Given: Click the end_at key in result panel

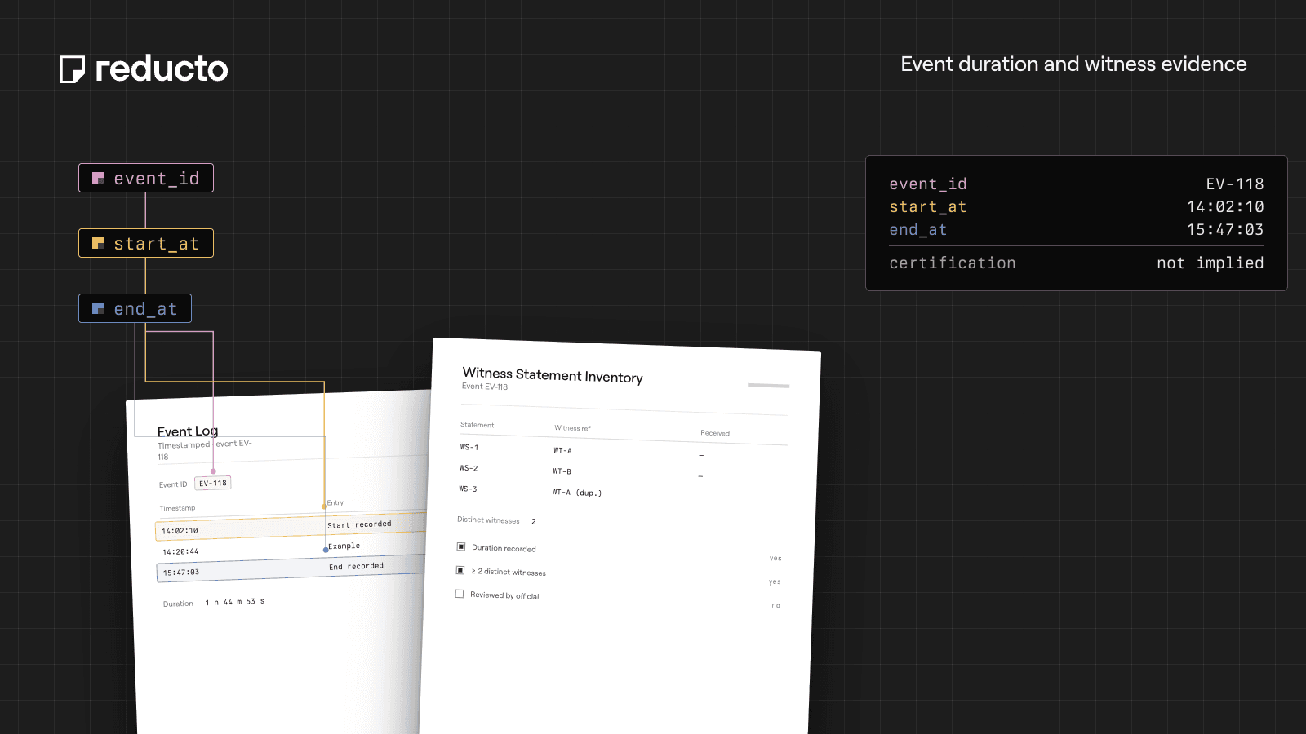Looking at the screenshot, I should [918, 230].
